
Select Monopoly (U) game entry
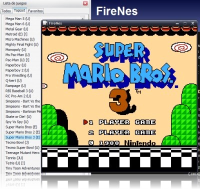click(16, 49)
